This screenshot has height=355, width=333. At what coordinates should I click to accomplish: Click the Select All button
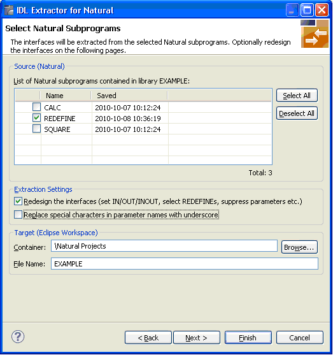pos(297,96)
